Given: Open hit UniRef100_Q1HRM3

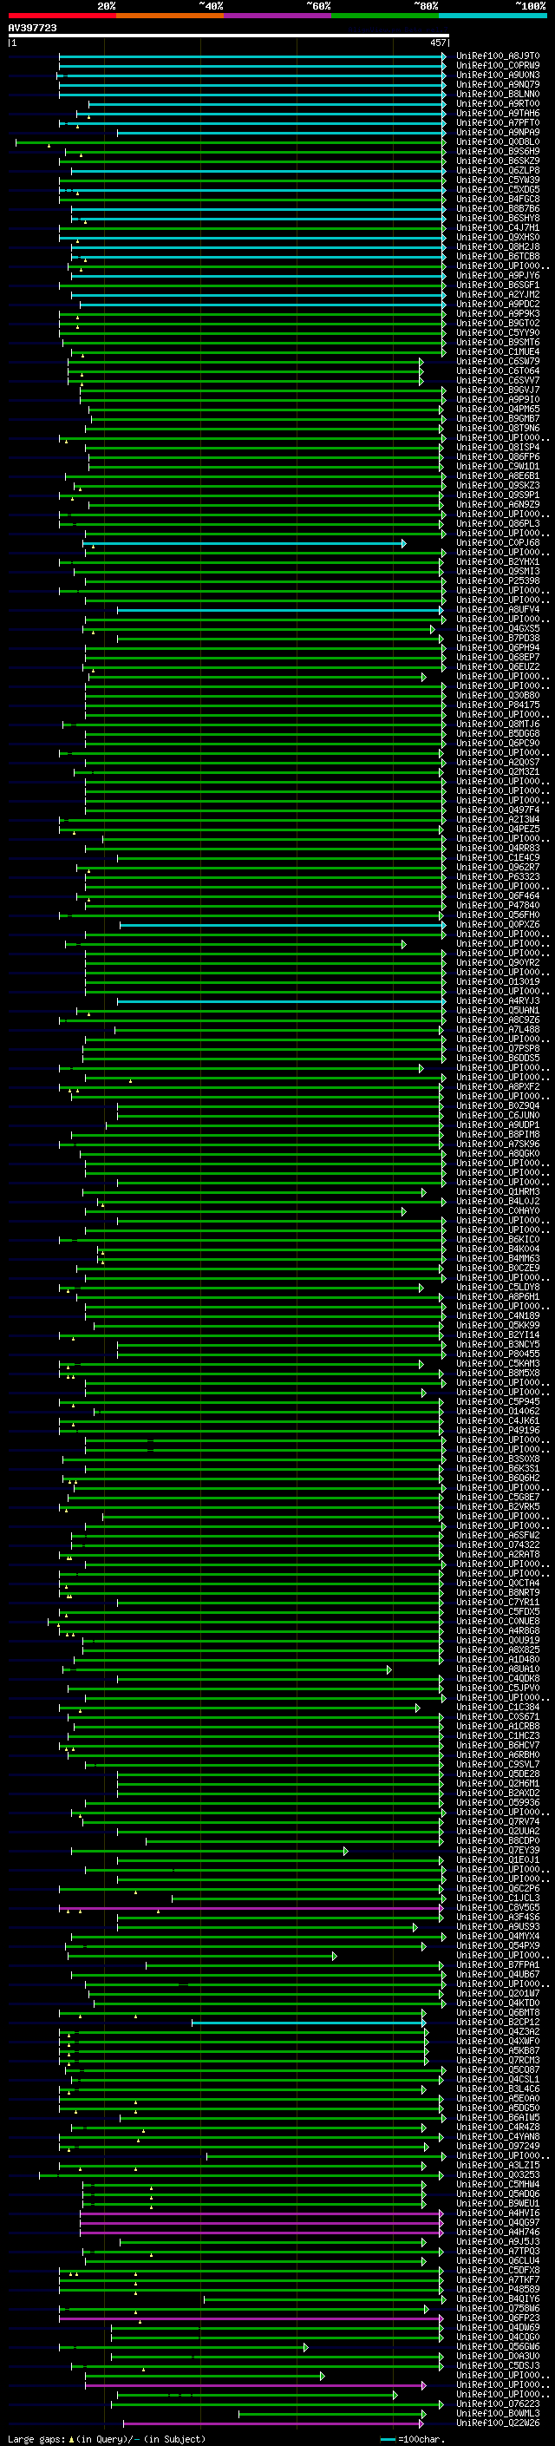Looking at the screenshot, I should pyautogui.click(x=498, y=1191).
